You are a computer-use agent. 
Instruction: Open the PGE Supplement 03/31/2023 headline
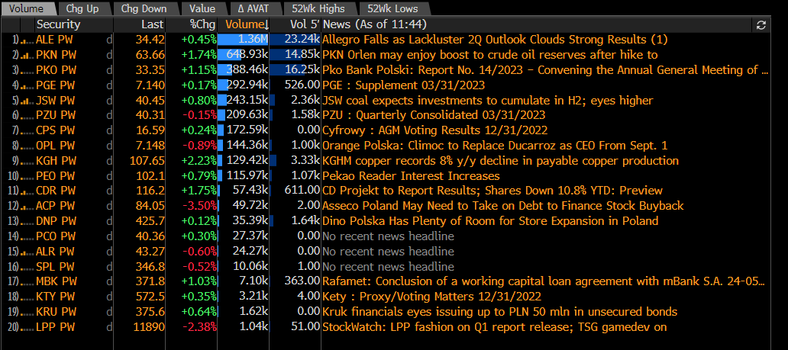tap(404, 85)
